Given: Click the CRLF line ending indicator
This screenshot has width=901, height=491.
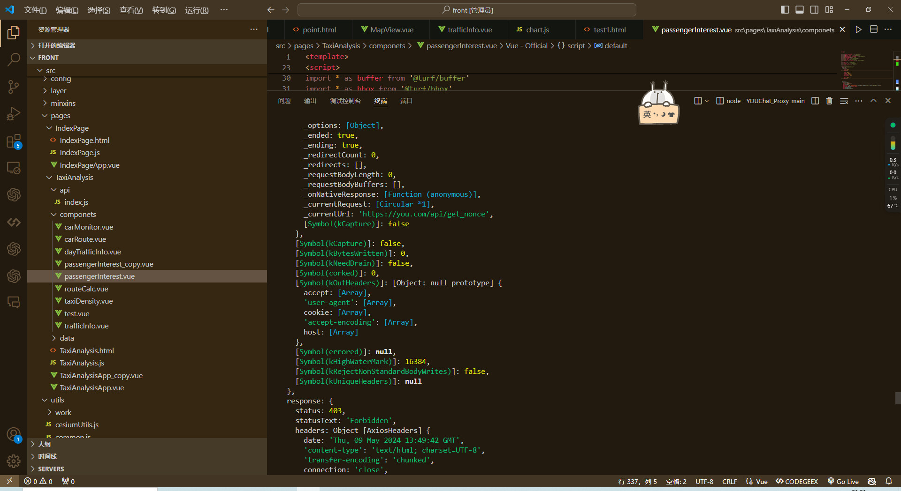Looking at the screenshot, I should [x=729, y=482].
